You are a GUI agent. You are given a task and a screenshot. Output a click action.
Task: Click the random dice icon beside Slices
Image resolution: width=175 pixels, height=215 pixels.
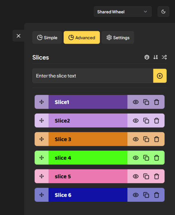(147, 57)
